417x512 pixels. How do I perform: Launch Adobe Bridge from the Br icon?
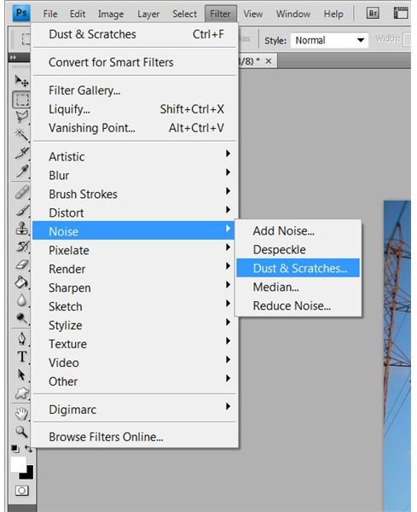click(x=373, y=14)
